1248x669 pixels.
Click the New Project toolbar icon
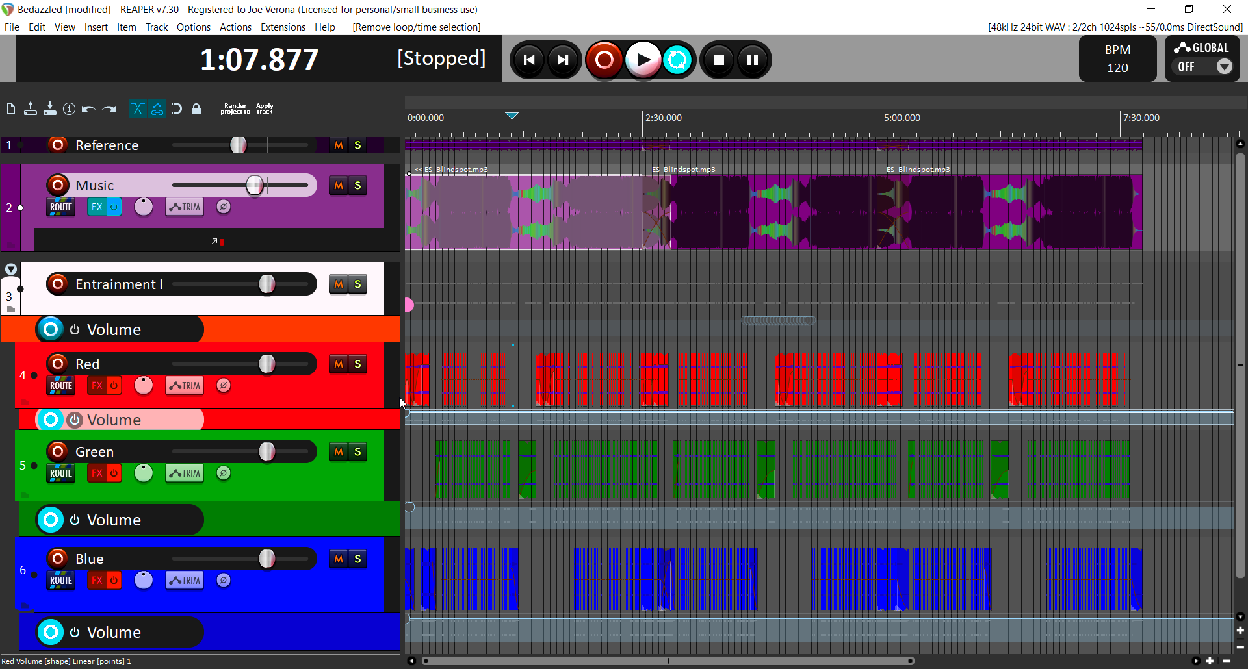[11, 109]
